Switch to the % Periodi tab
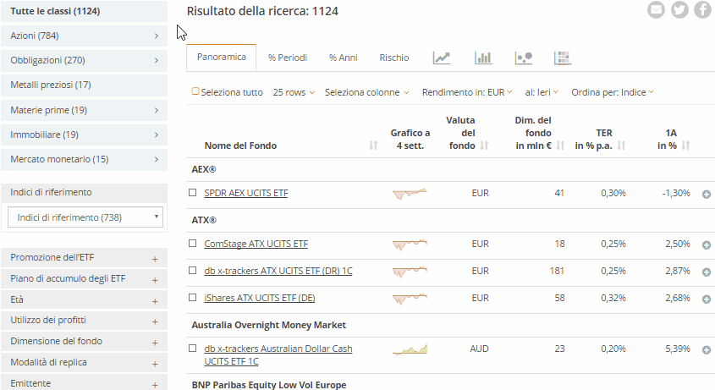715x390 pixels. click(x=288, y=58)
